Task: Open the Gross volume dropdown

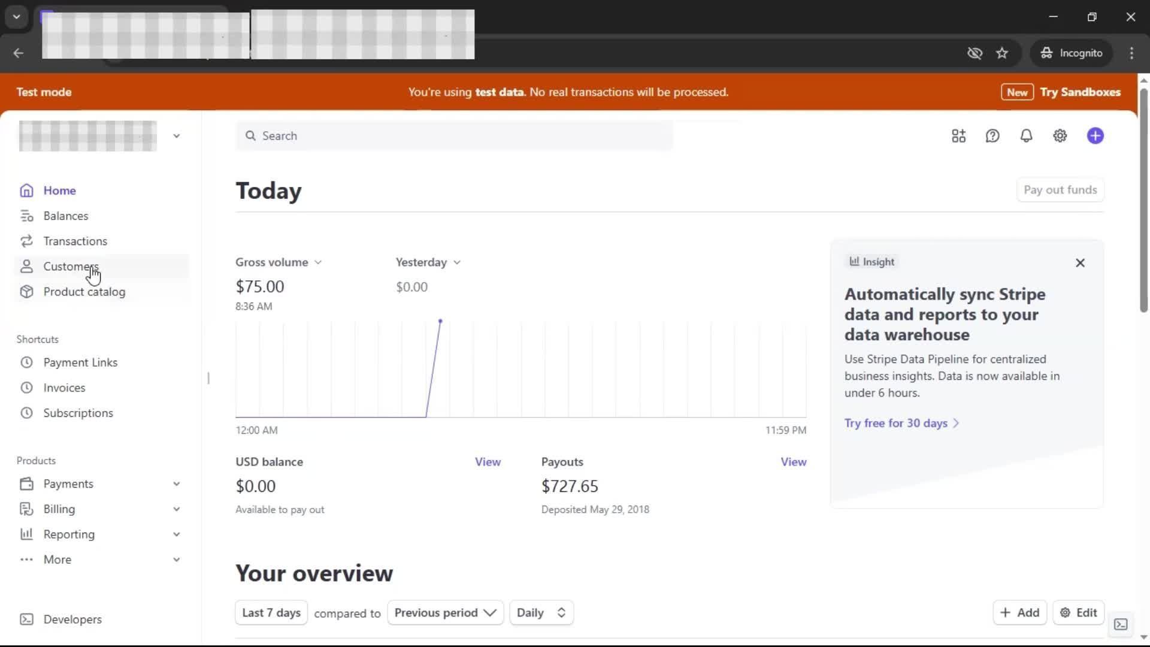Action: 279,262
